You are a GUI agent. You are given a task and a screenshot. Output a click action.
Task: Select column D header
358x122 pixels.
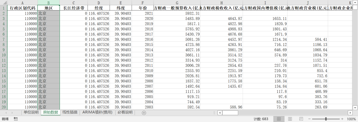tap(99, 3)
